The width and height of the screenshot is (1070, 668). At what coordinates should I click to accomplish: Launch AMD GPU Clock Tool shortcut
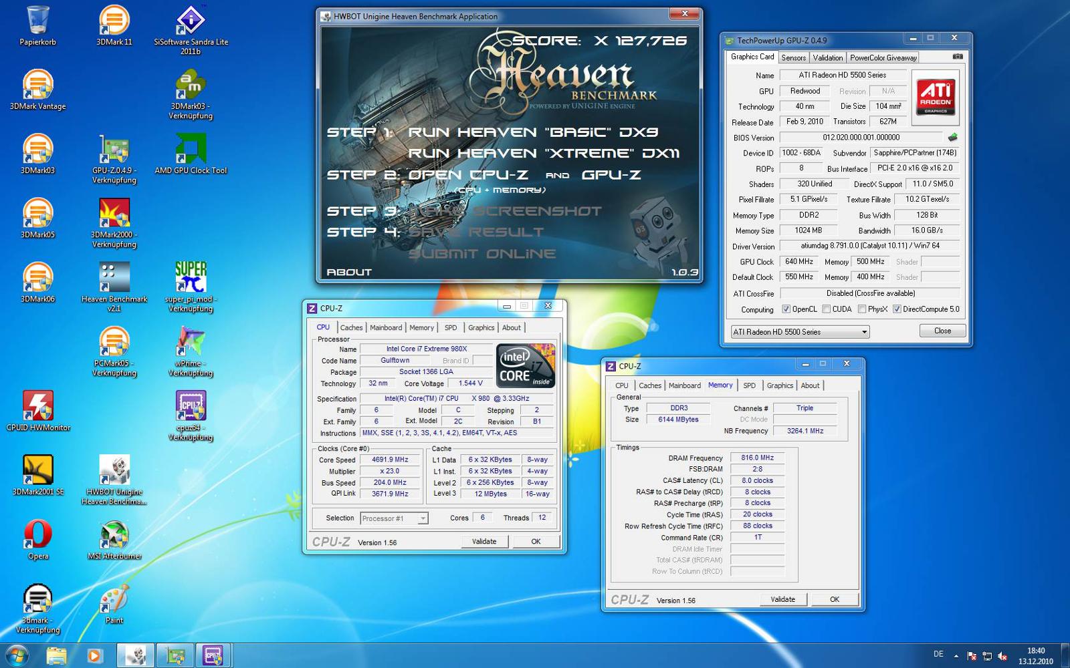(x=191, y=154)
